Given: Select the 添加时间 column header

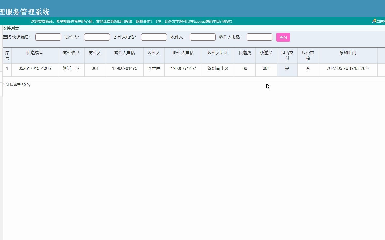Looking at the screenshot, I should pyautogui.click(x=348, y=53).
